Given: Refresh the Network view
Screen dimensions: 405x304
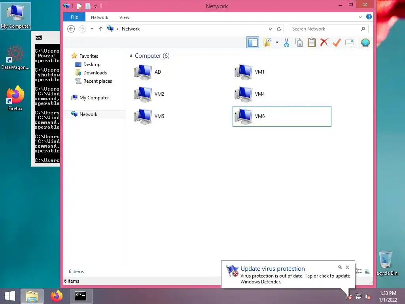Looking at the screenshot, I should pyautogui.click(x=279, y=29).
